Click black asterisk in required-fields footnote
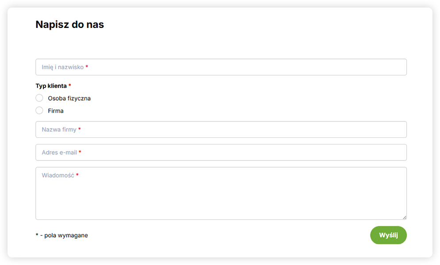440x265 pixels. [37, 235]
